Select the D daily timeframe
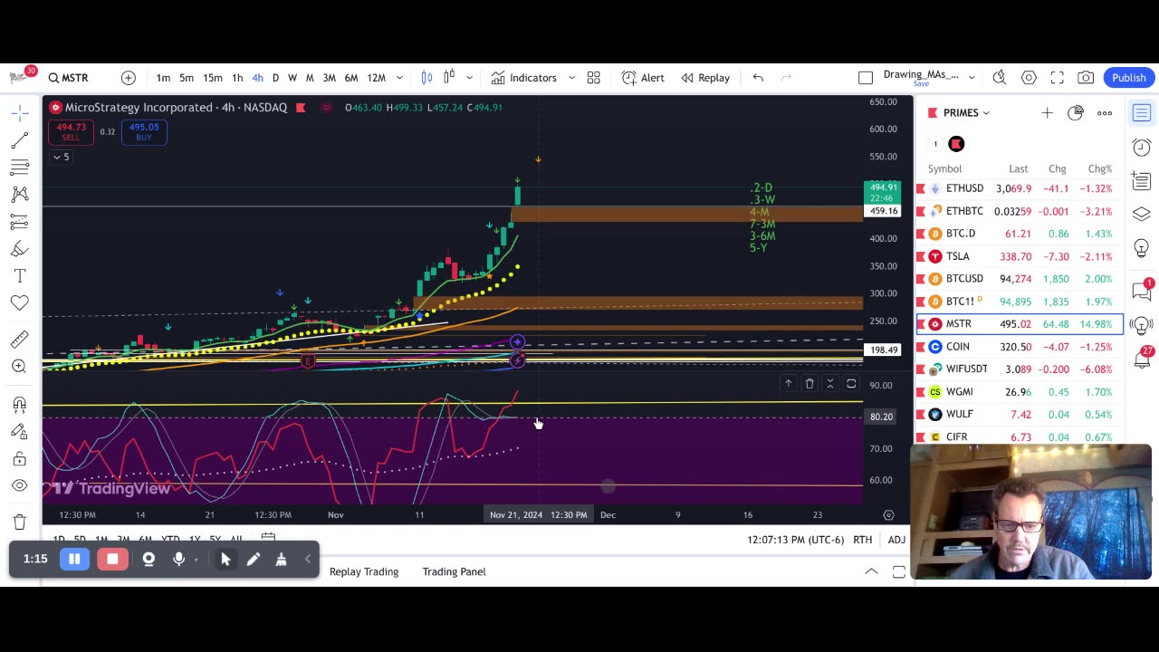 275,78
